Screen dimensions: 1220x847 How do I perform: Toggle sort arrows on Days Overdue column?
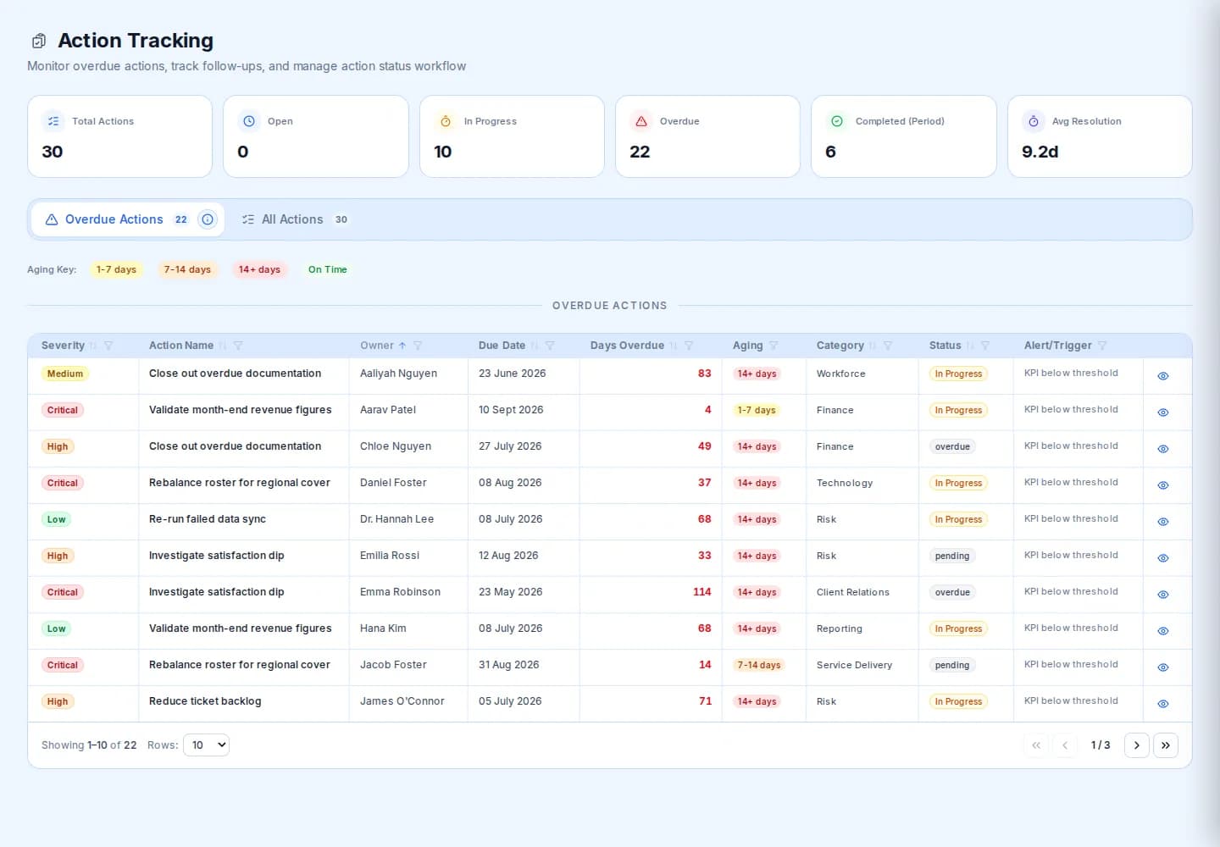tap(674, 346)
